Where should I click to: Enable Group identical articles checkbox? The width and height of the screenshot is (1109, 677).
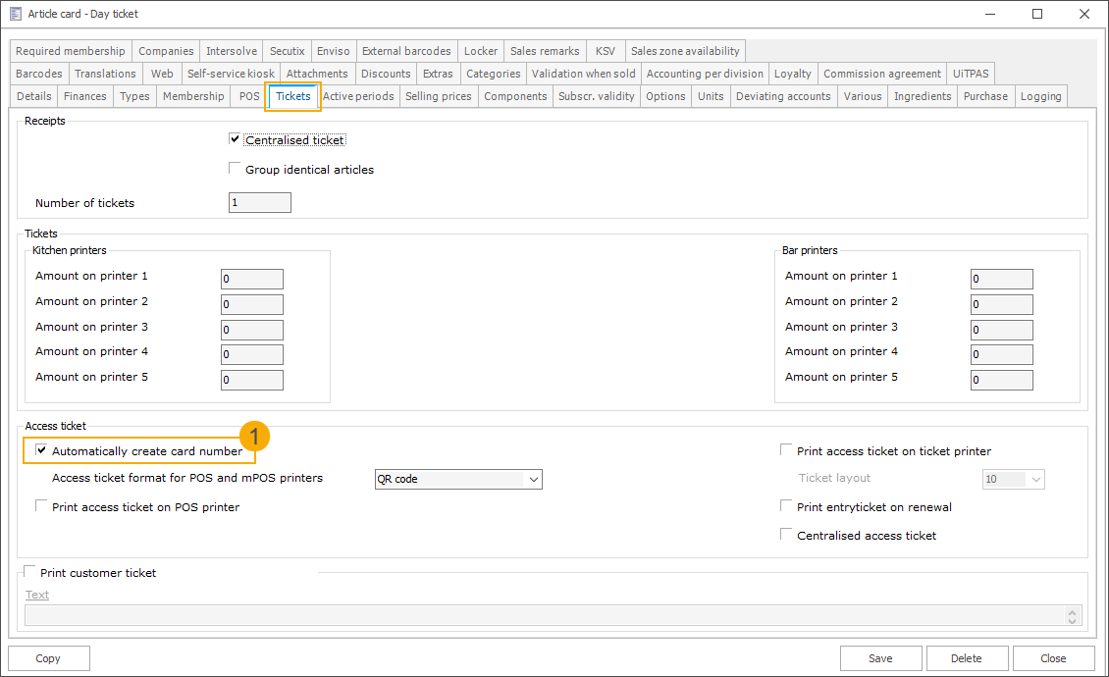[235, 169]
